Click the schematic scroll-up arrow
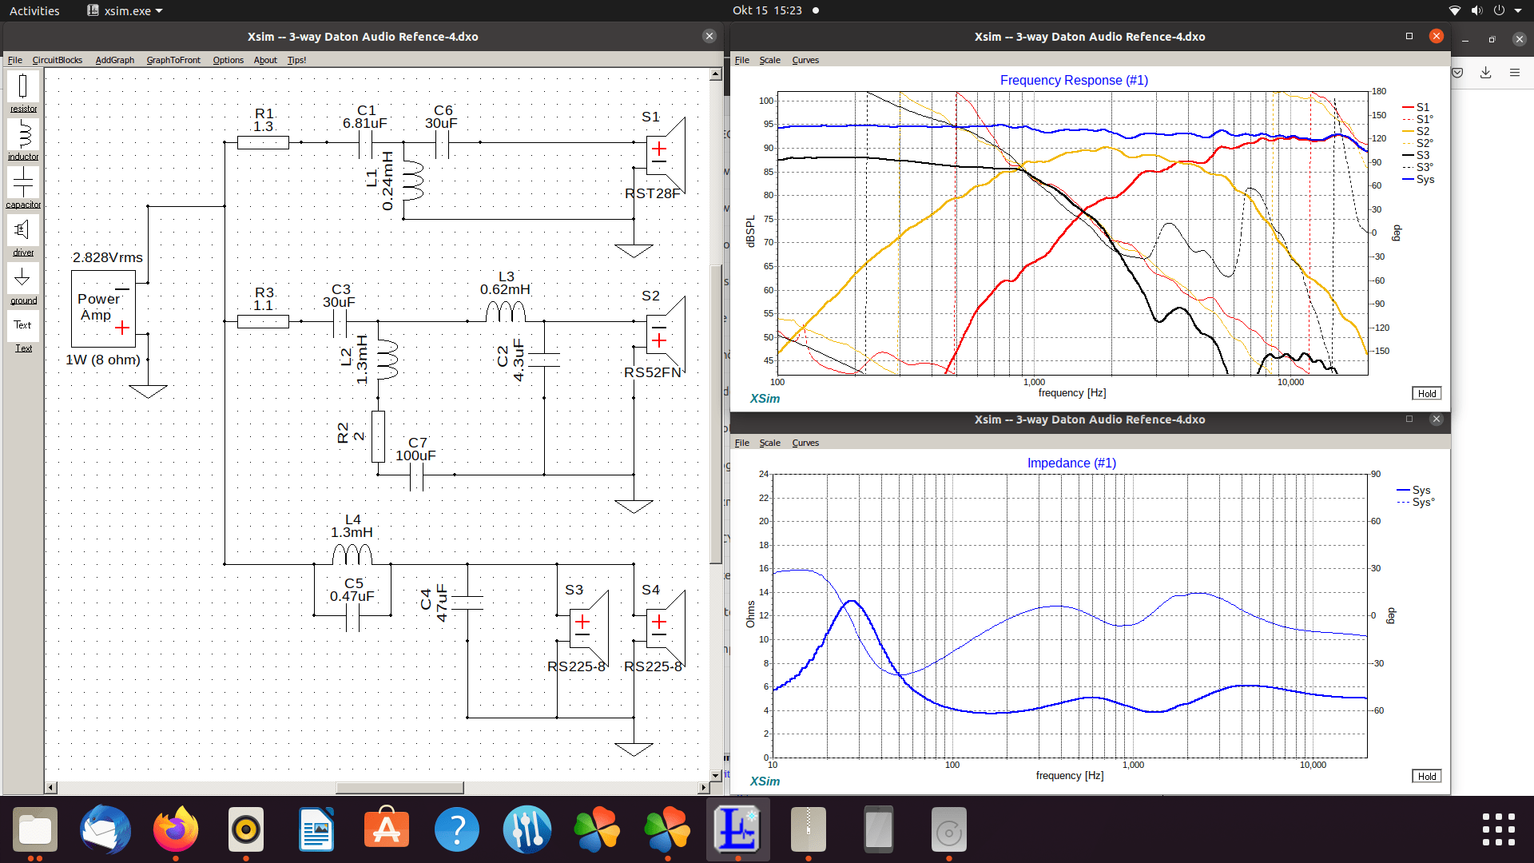Image resolution: width=1534 pixels, height=863 pixels. (x=716, y=74)
